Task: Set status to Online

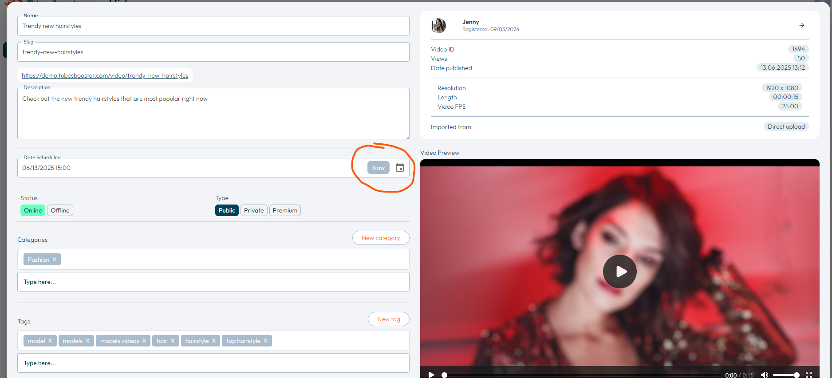Action: pyautogui.click(x=33, y=210)
